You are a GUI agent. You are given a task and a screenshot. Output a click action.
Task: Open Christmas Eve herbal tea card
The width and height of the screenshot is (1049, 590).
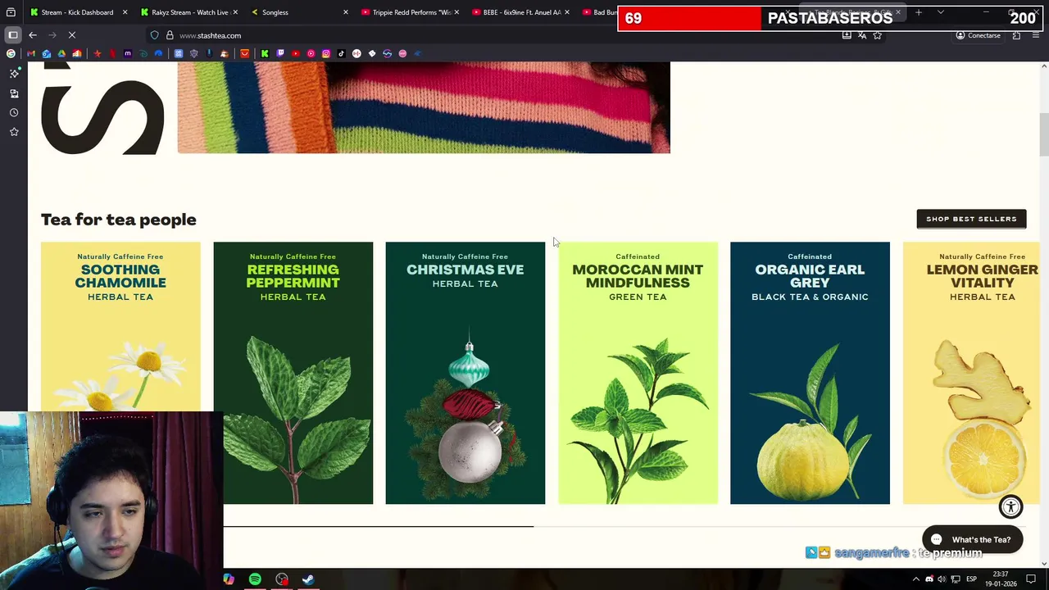[465, 373]
